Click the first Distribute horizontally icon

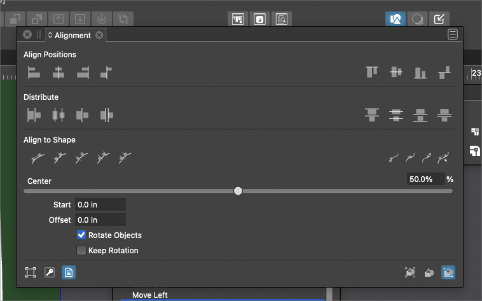(34, 115)
